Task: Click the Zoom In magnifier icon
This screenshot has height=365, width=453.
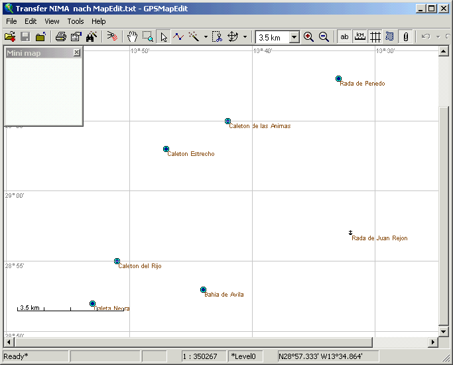Action: tap(308, 37)
